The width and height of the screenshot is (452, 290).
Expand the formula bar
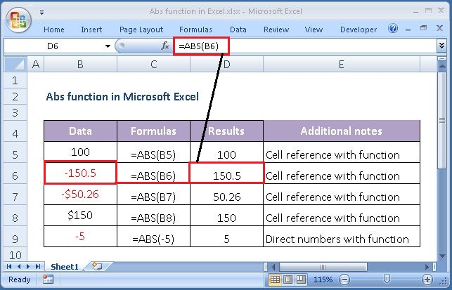441,46
